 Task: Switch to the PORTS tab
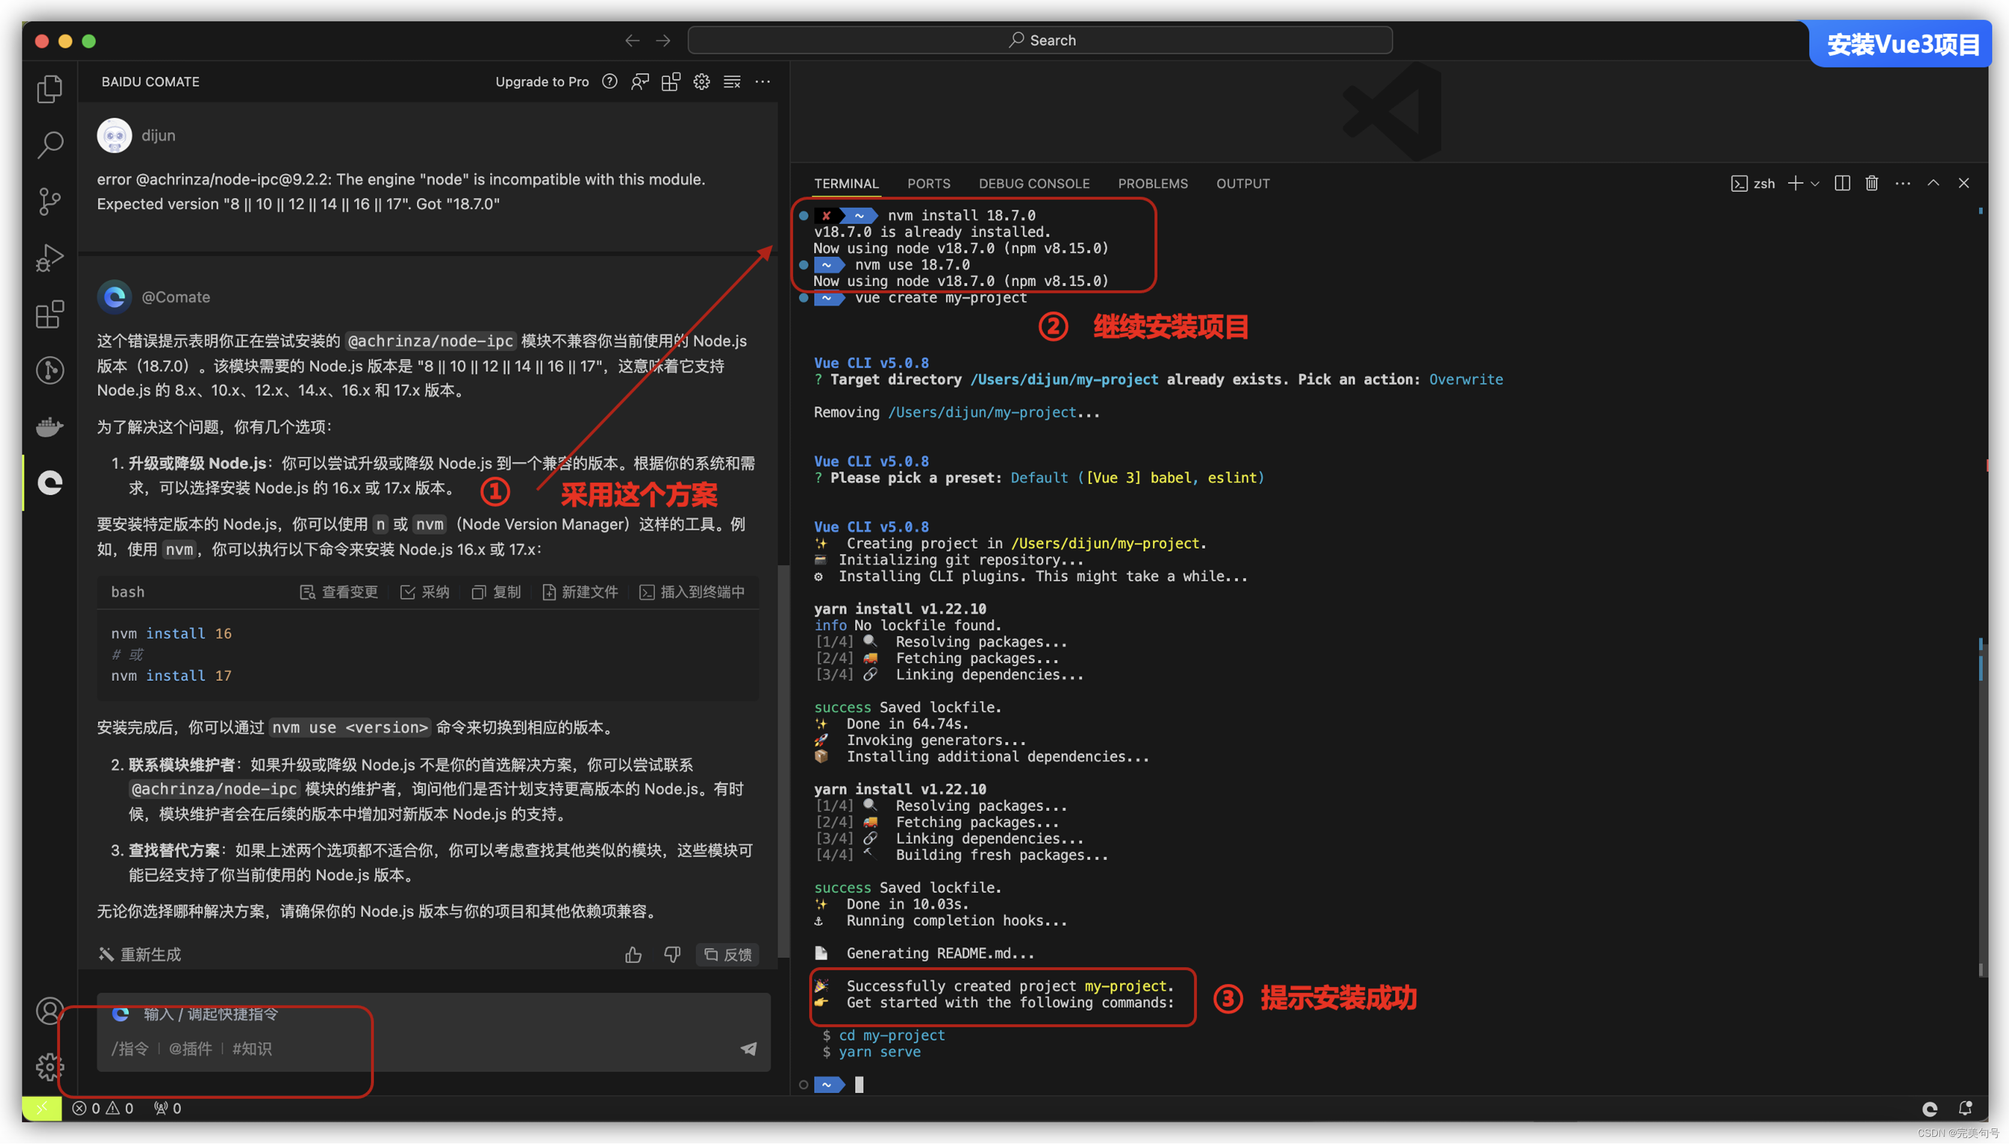tap(928, 183)
